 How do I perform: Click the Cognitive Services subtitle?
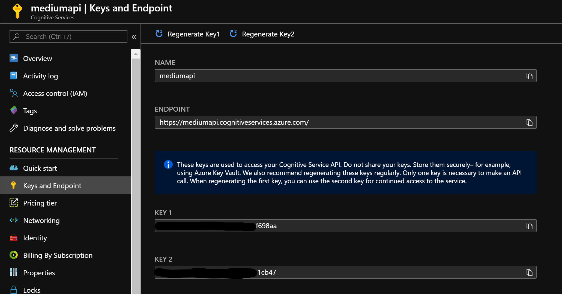coord(52,17)
